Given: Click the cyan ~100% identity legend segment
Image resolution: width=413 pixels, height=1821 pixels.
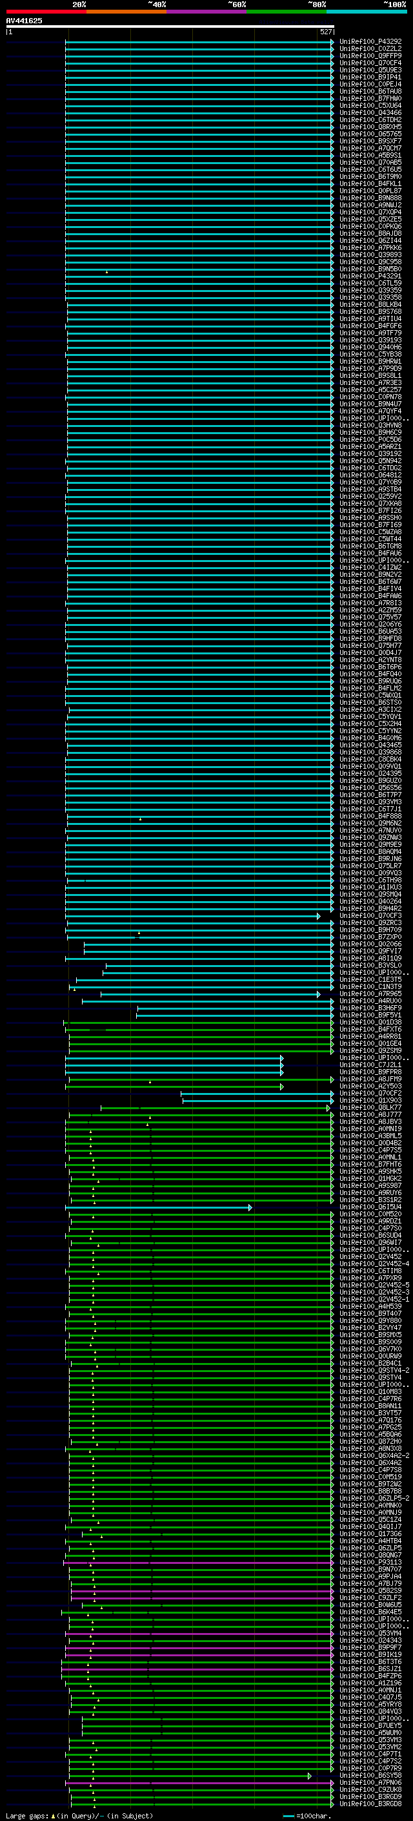Looking at the screenshot, I should 367,12.
